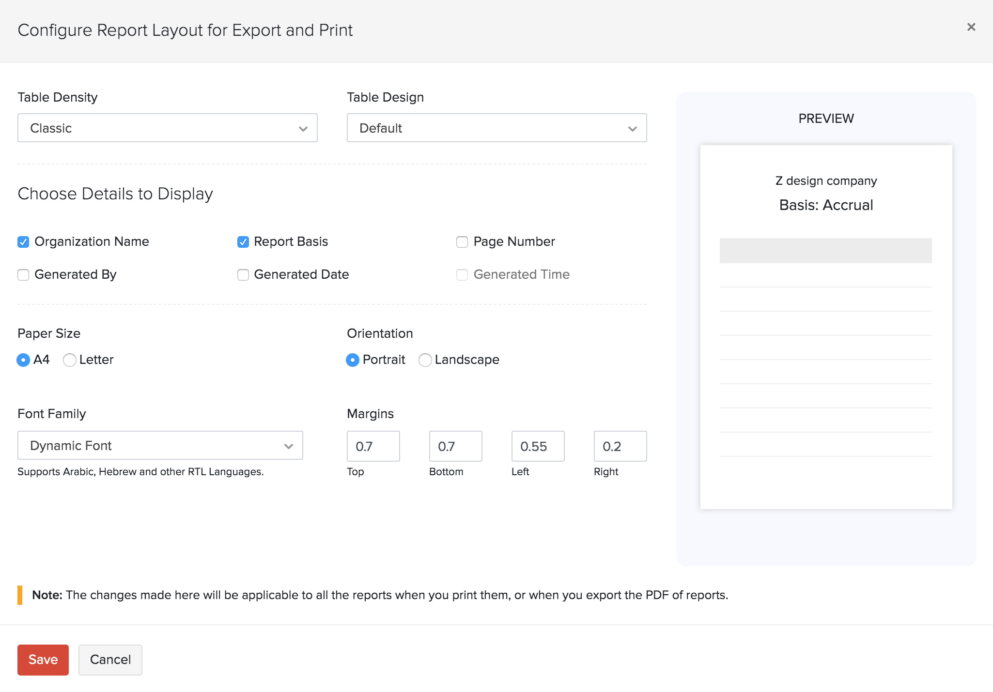Uncheck the Organization Name checkbox

click(x=23, y=241)
